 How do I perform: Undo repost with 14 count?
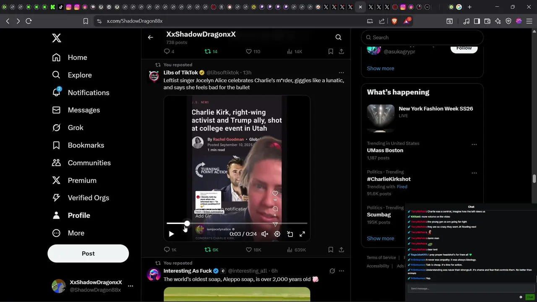tap(211, 52)
